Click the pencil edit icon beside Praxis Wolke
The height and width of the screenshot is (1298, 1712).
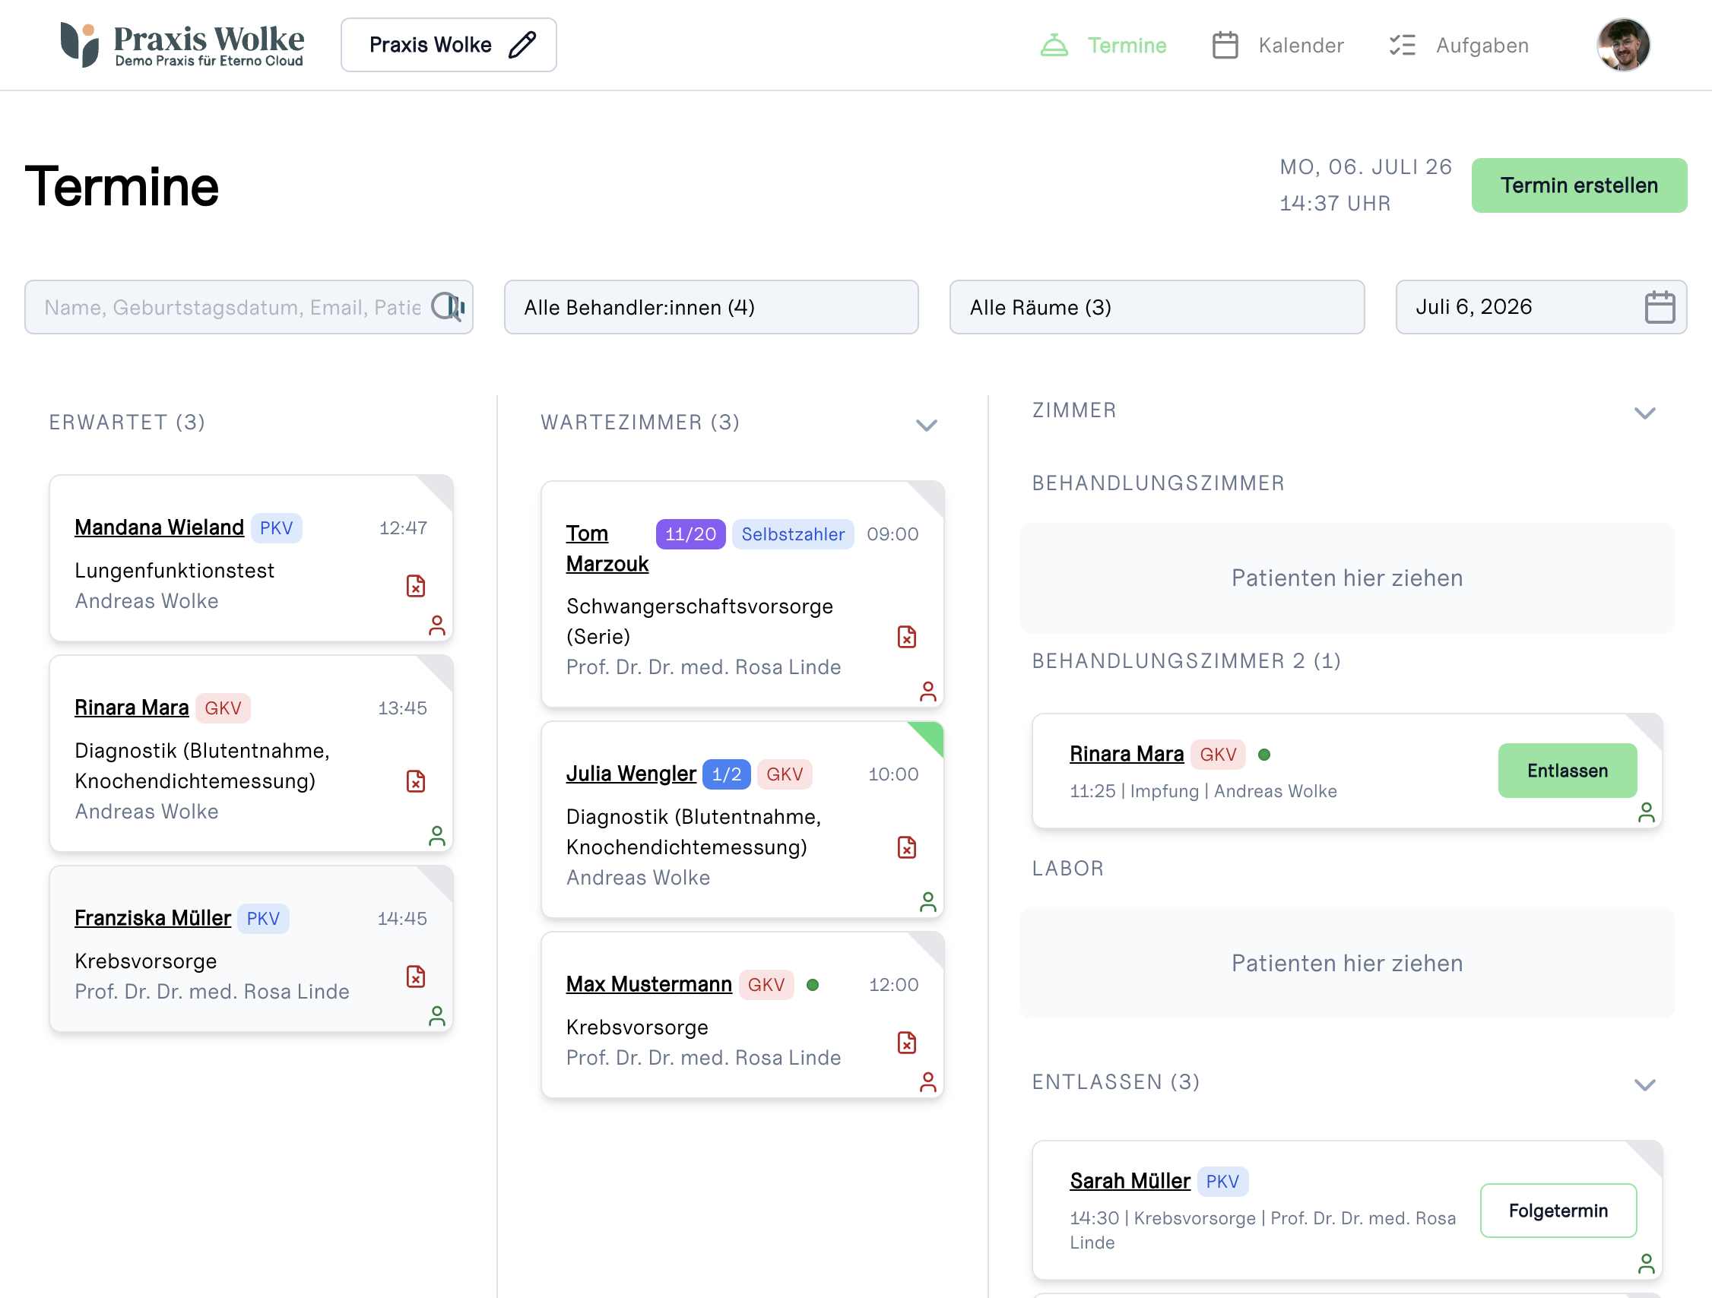(522, 45)
